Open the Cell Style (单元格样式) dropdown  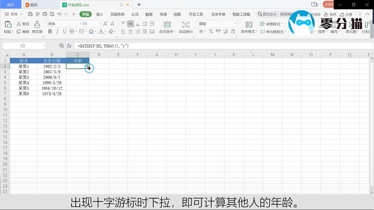[x=273, y=31]
